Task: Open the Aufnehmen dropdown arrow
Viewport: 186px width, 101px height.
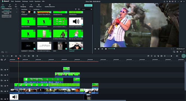Action: 41,9
